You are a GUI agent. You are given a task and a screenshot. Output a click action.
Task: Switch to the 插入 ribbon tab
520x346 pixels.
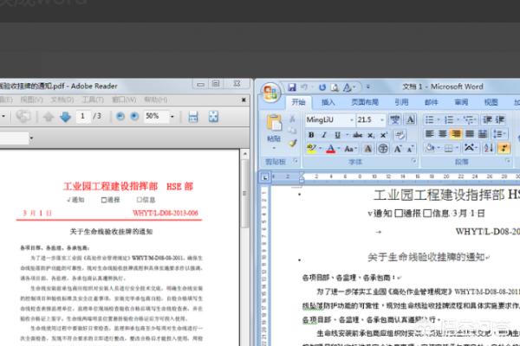(328, 101)
